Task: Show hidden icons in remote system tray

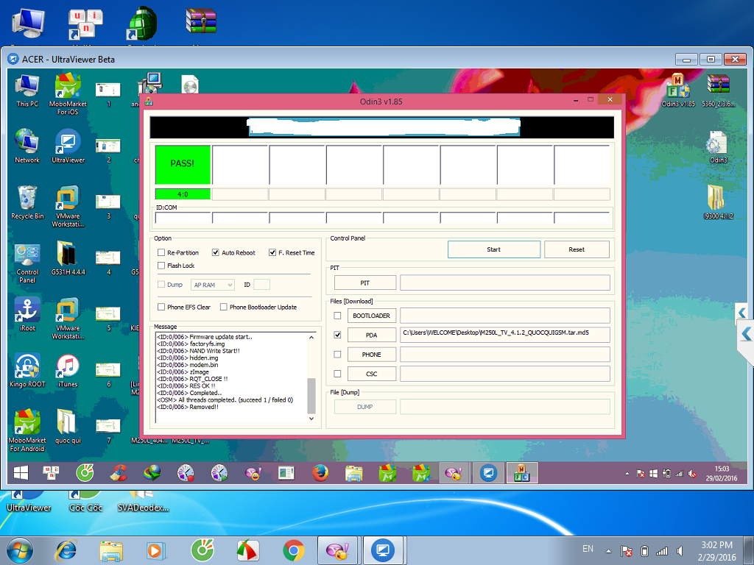Action: 627,474
